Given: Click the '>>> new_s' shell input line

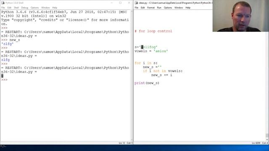Looking at the screenshot, I should [x=11, y=40].
